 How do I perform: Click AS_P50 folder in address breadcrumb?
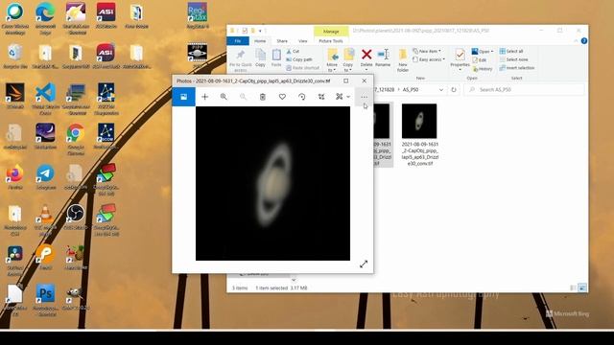click(411, 89)
